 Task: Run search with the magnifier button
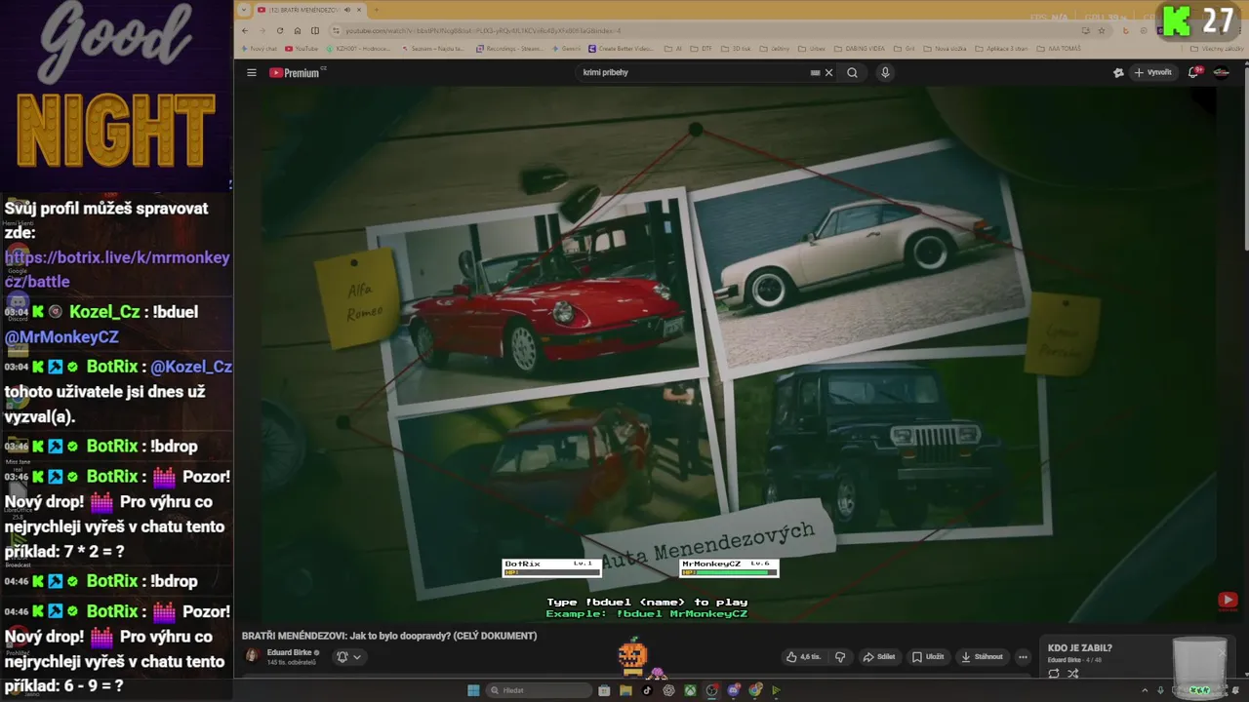[852, 72]
